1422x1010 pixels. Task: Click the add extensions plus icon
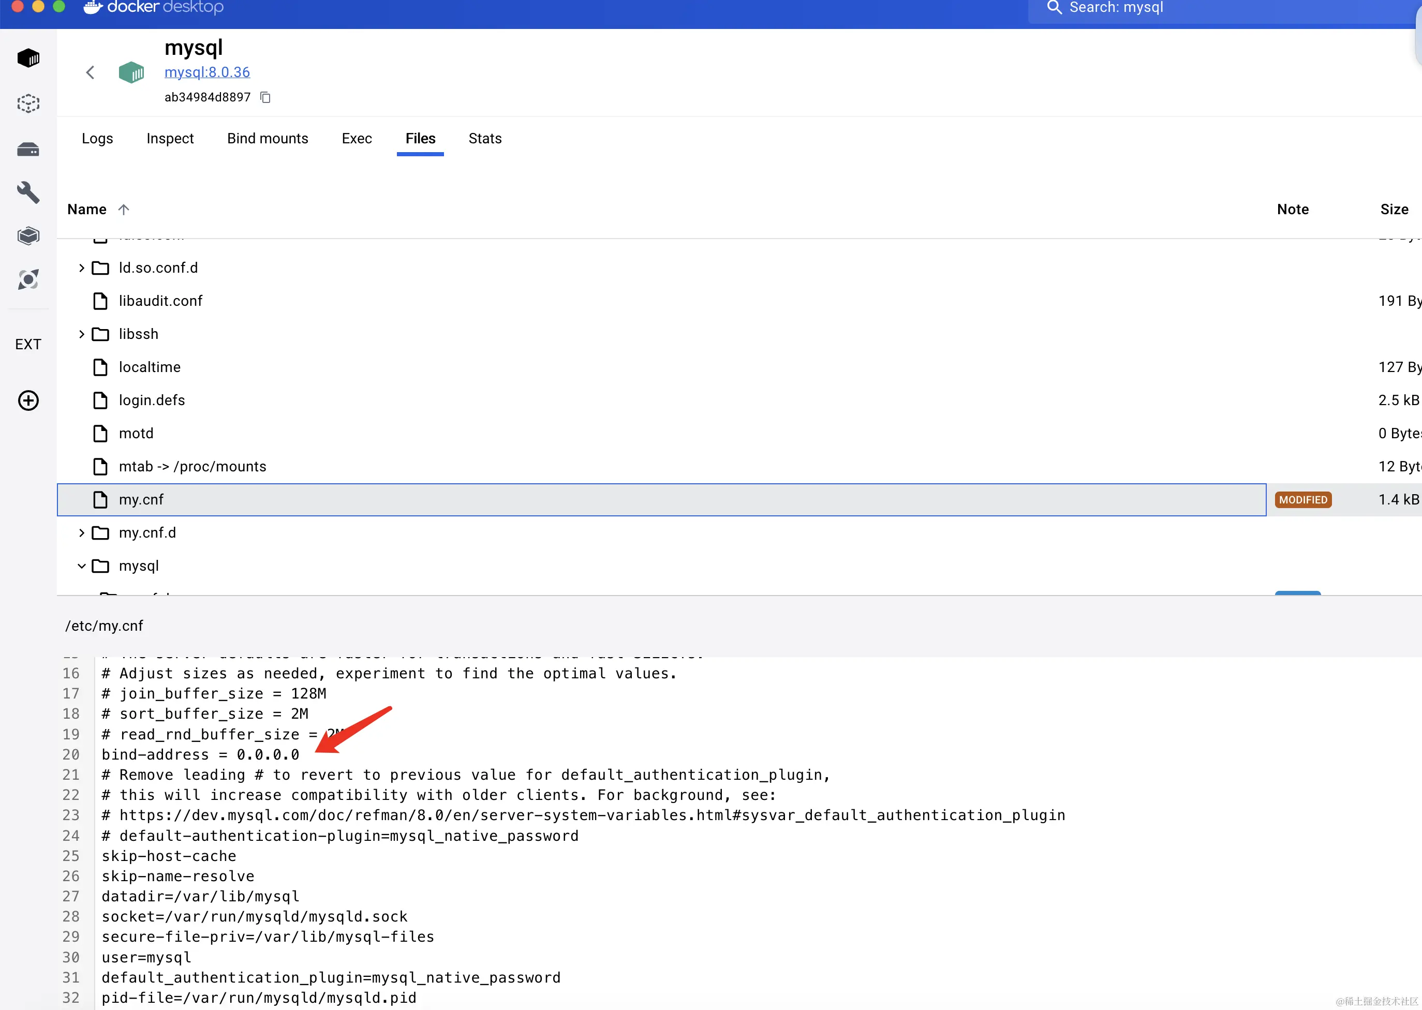(x=28, y=400)
